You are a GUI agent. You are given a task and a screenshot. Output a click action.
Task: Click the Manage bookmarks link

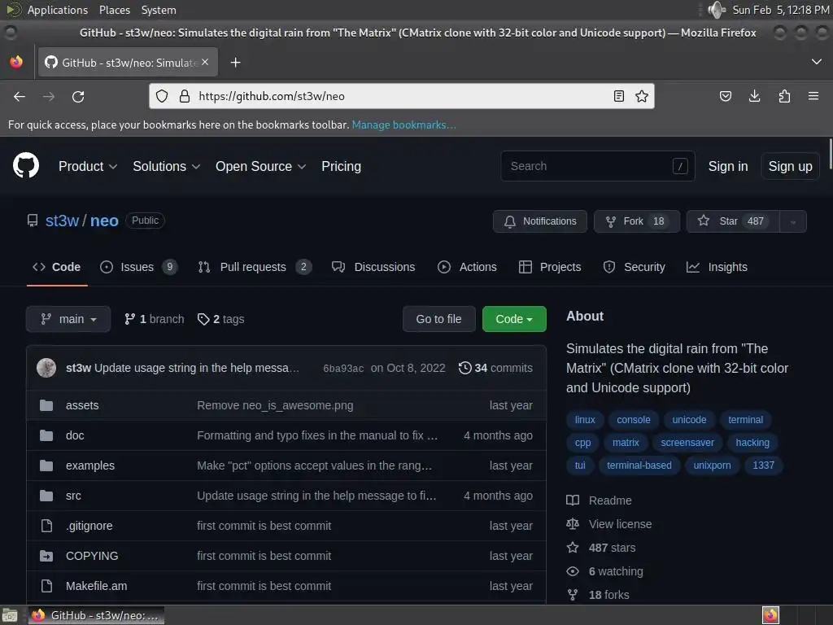[x=403, y=125]
